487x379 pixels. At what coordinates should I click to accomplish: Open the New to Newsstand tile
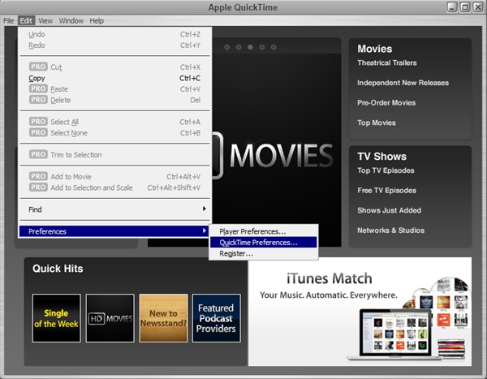point(163,318)
